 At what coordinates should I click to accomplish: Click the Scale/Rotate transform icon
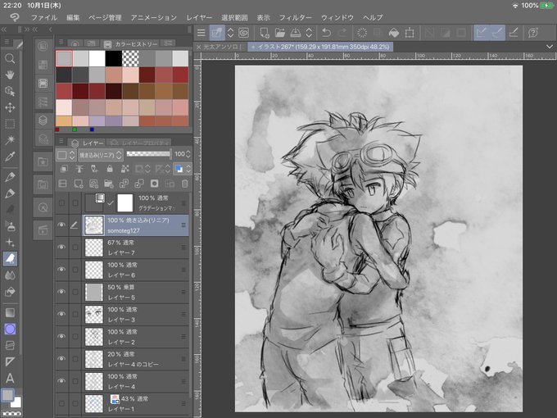(x=410, y=33)
